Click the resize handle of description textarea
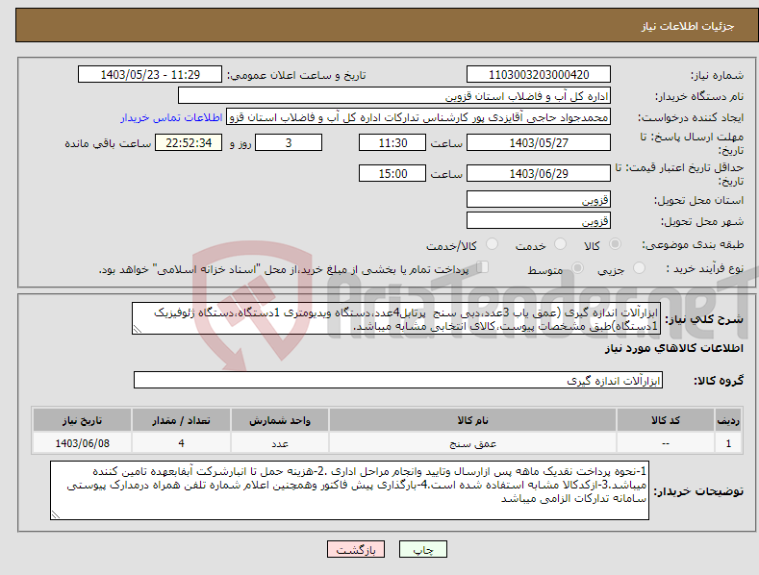Viewport: 759px width, 575px height. coord(137,330)
